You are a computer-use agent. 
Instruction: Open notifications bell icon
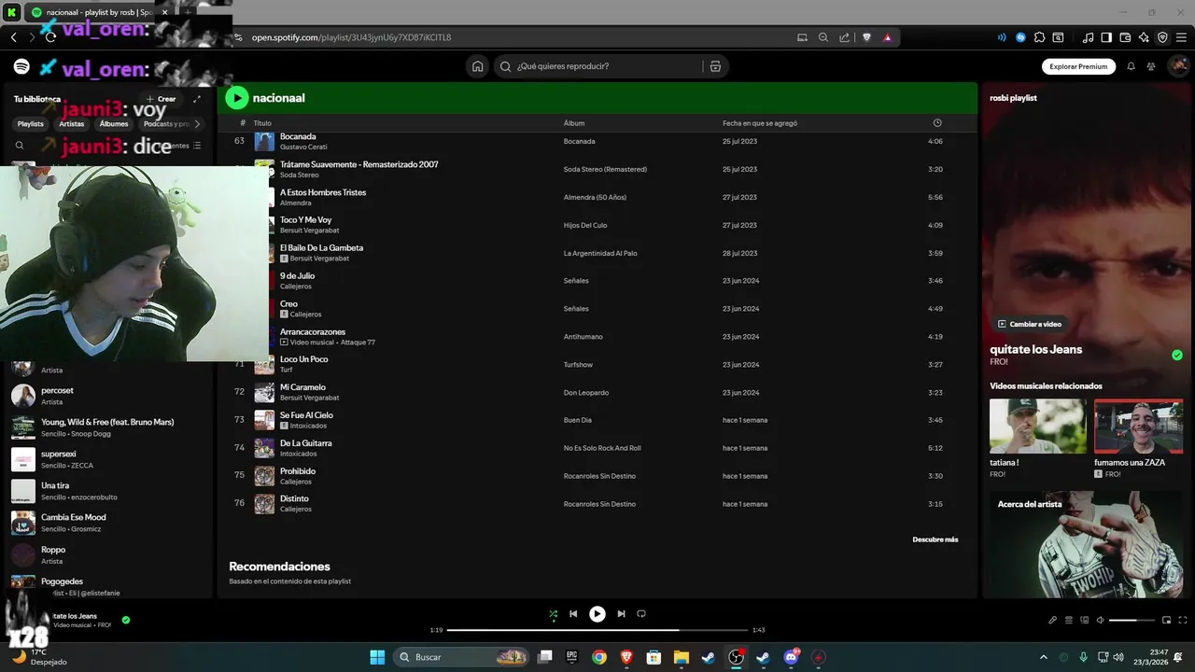point(1131,66)
